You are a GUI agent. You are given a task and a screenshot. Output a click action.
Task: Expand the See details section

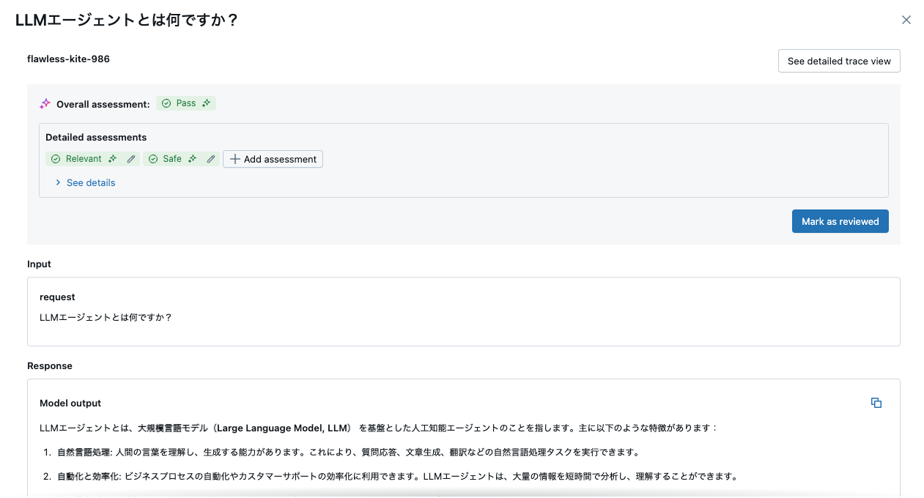[x=90, y=182]
